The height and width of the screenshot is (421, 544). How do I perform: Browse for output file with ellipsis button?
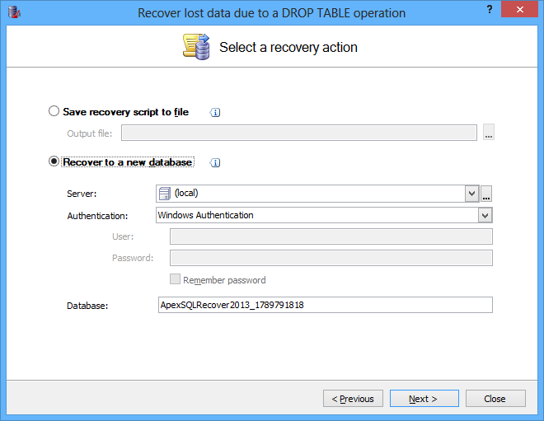489,133
